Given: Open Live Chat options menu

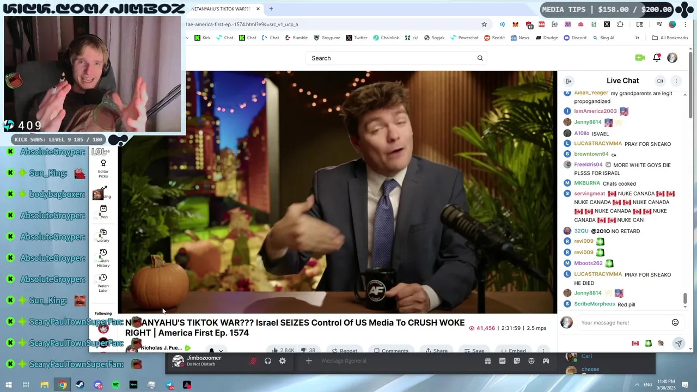Looking at the screenshot, I should point(676,81).
